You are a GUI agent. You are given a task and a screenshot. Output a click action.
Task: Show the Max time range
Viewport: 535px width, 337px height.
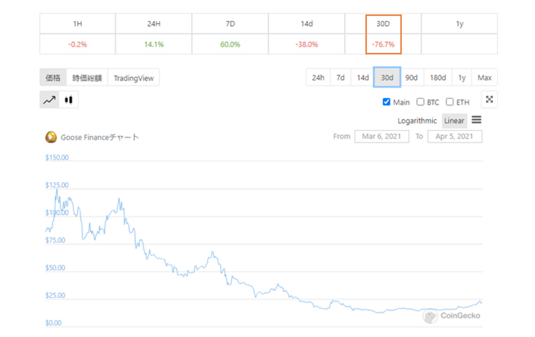coord(484,78)
